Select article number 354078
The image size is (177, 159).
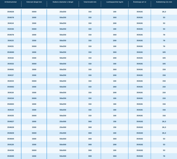pyautogui.click(x=11, y=17)
